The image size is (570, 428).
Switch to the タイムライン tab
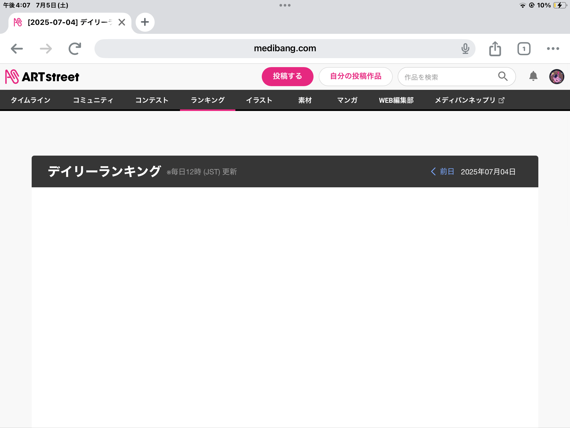point(31,100)
